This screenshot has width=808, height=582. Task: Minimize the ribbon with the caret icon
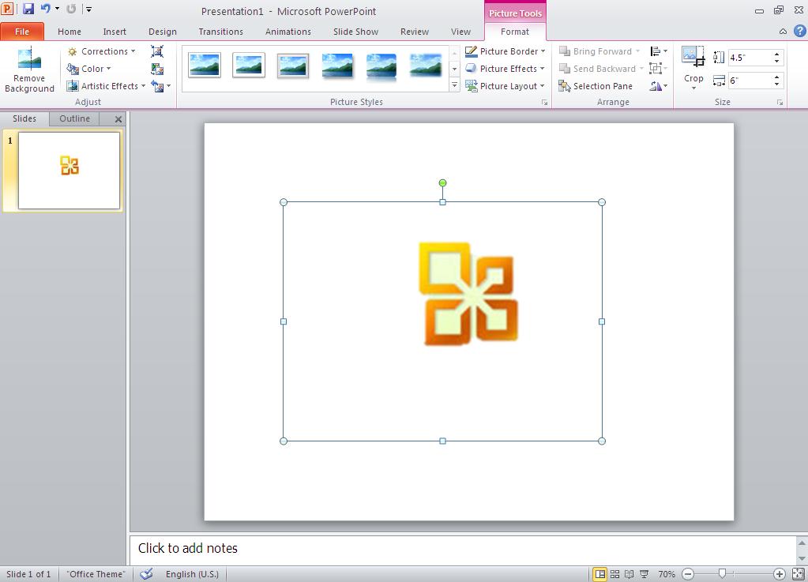pos(783,32)
